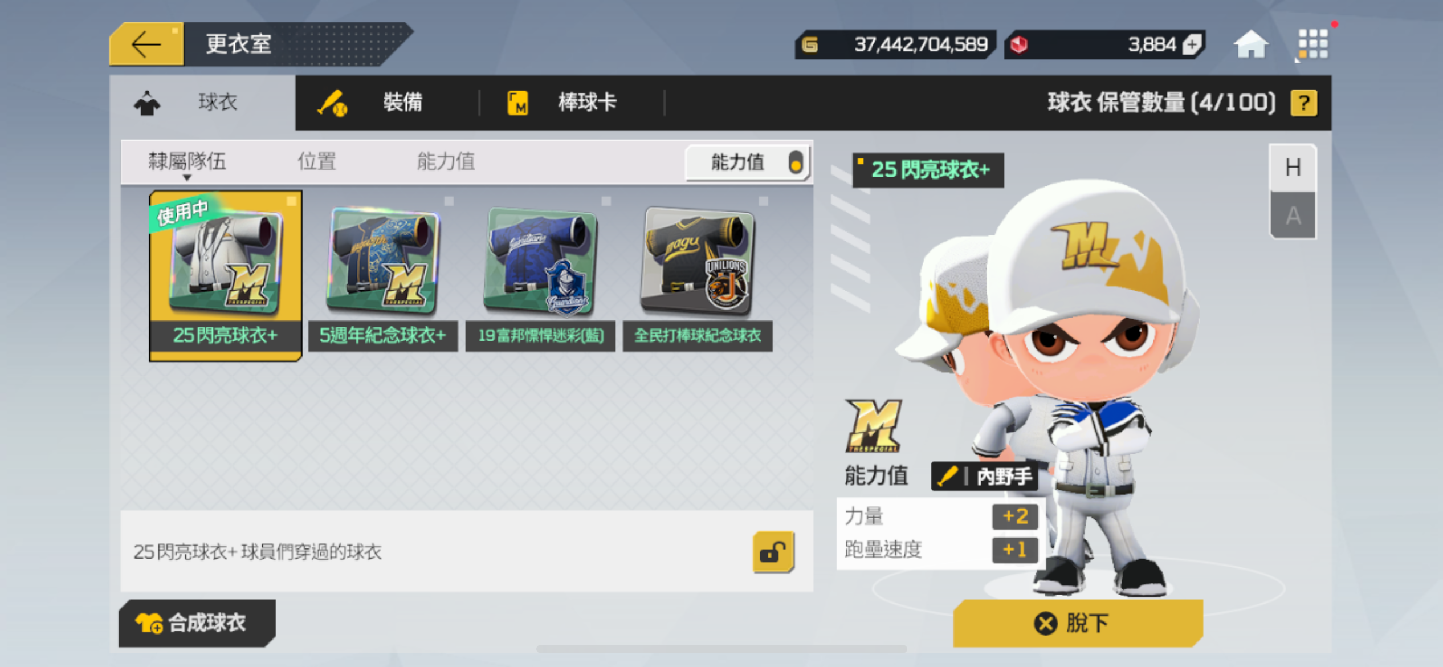Click the gold coin currency icon

tap(810, 44)
